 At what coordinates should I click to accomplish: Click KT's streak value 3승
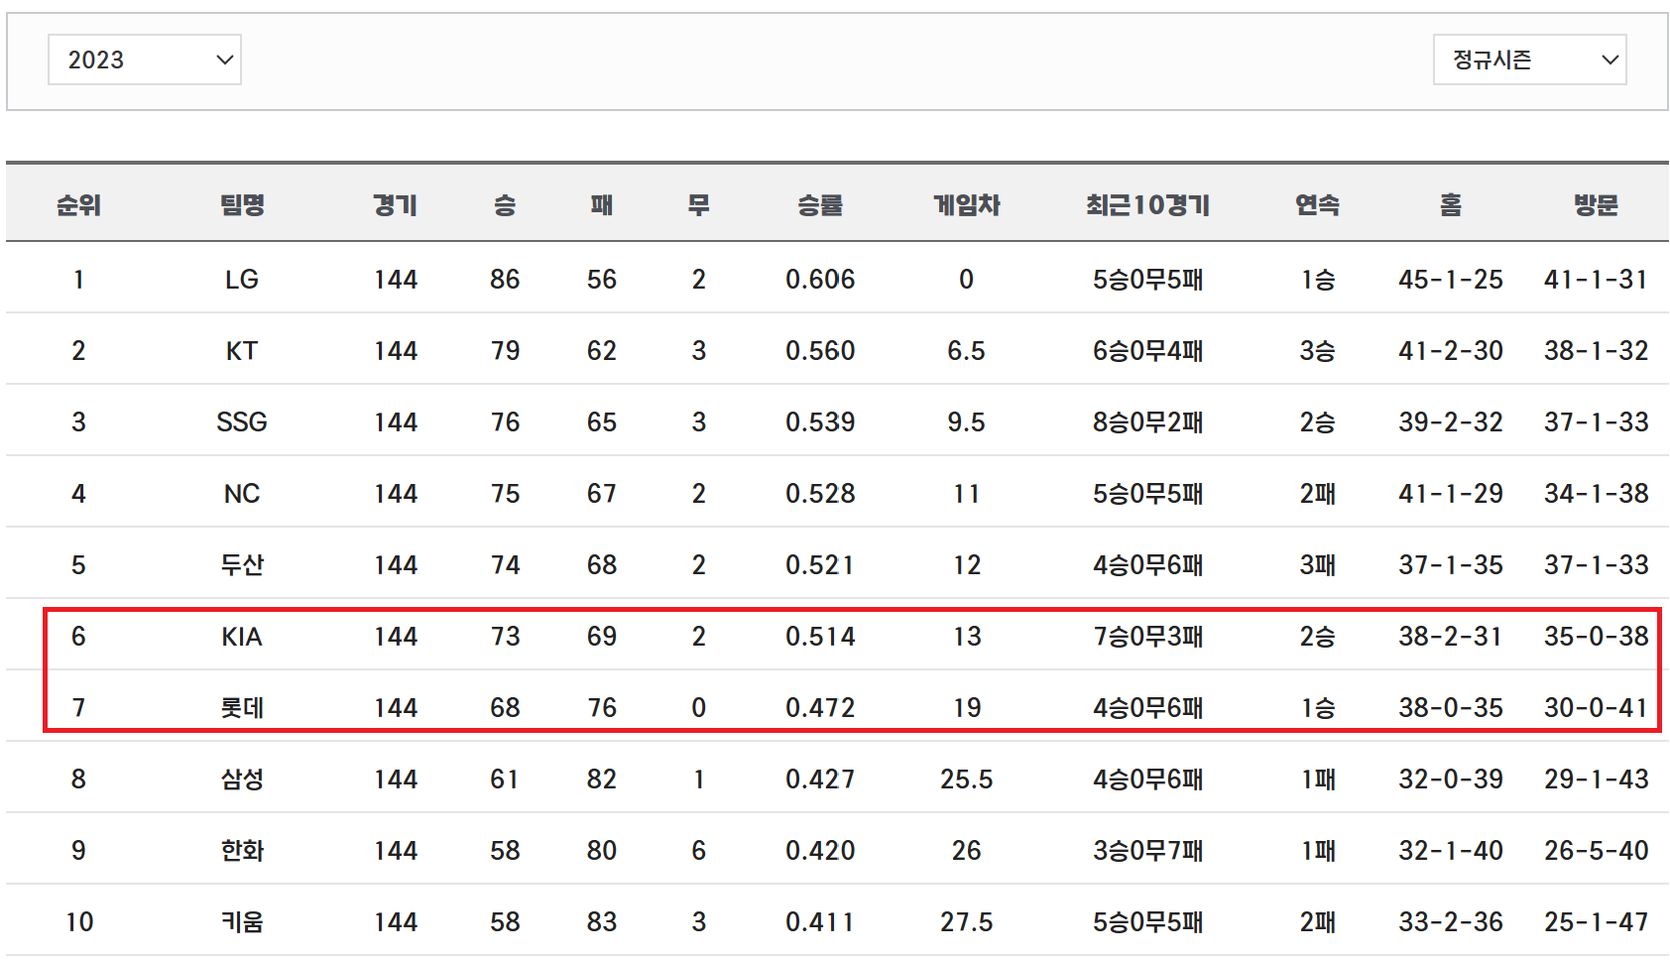click(1318, 351)
